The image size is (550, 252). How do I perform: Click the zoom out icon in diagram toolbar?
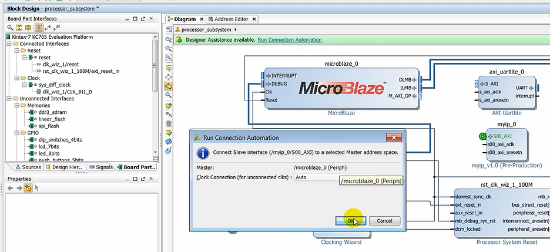(x=169, y=49)
